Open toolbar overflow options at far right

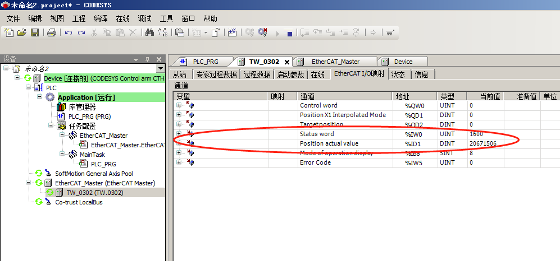[390, 32]
